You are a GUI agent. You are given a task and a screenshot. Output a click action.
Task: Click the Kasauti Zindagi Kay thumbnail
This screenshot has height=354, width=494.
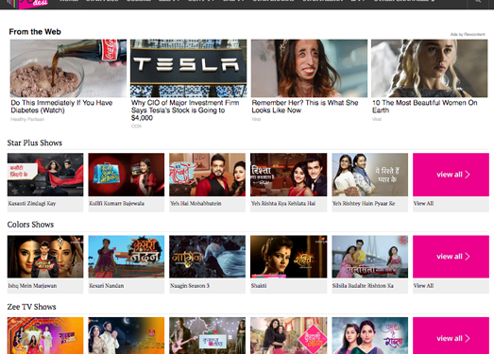tap(45, 175)
